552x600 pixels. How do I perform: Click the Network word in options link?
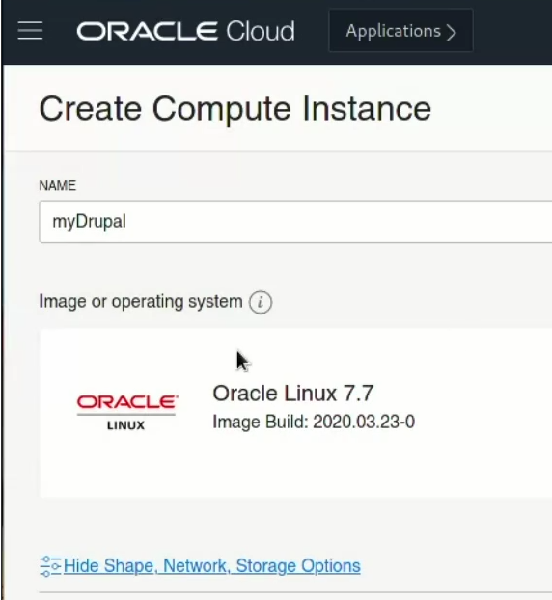(x=196, y=566)
